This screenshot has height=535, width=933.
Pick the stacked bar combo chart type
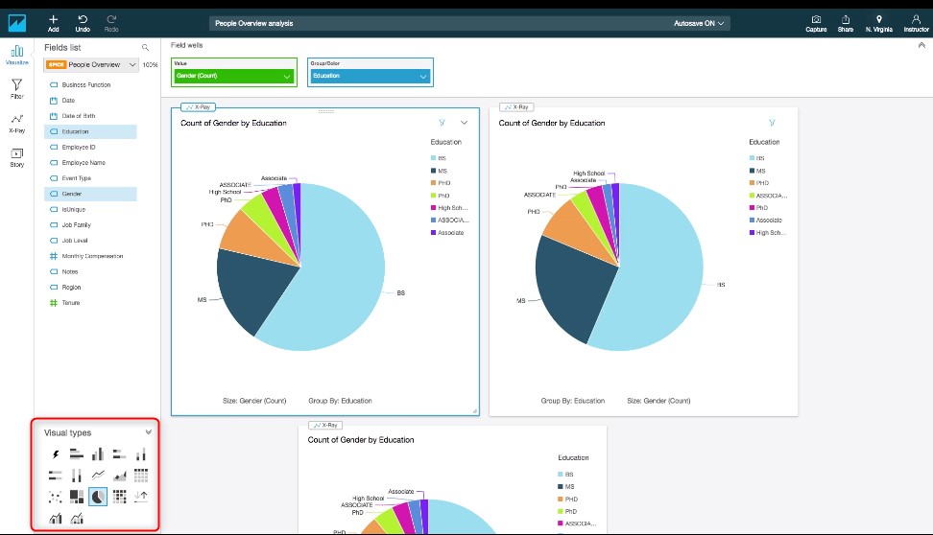pyautogui.click(x=77, y=519)
